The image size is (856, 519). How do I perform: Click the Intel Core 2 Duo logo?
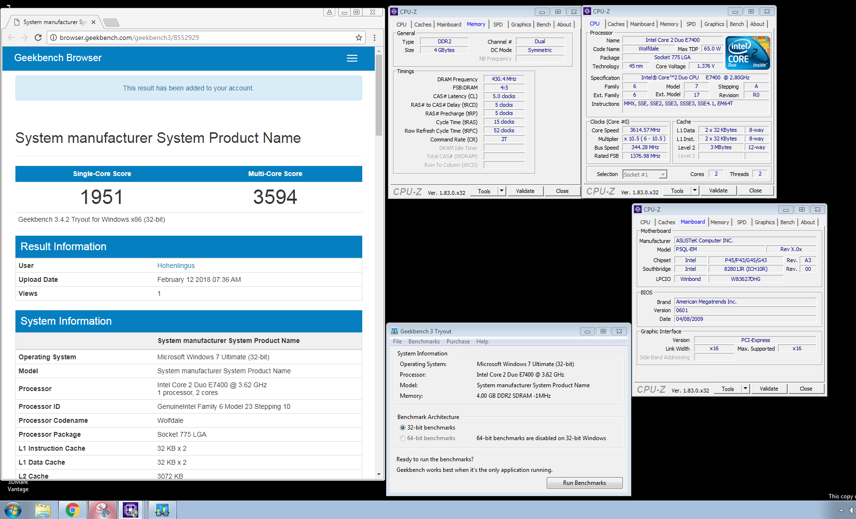click(x=748, y=53)
